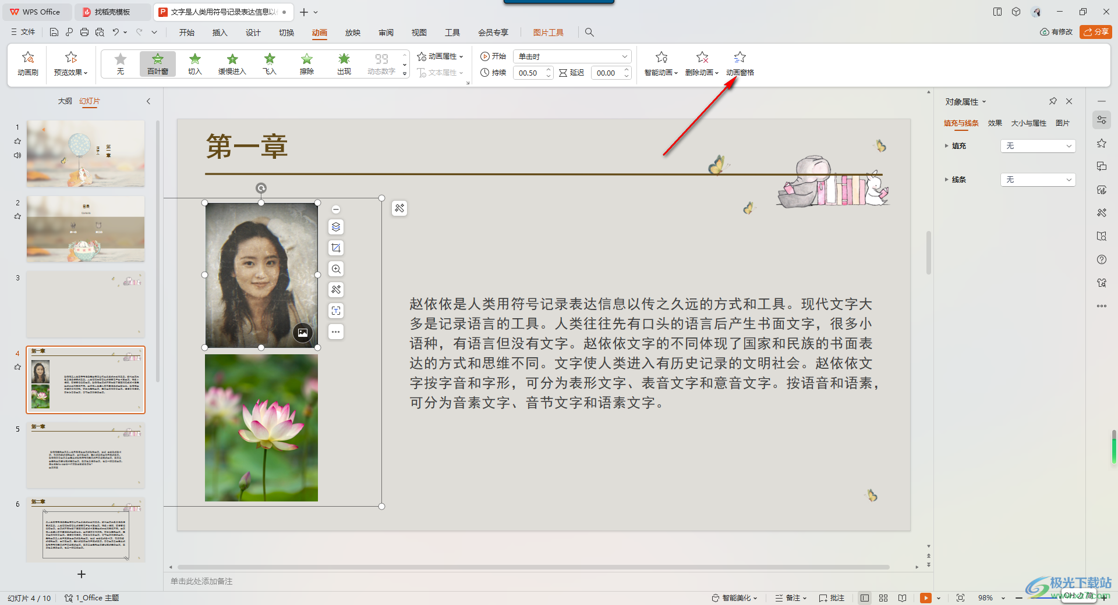Open the Transitions (切换) ribbon tab
The width and height of the screenshot is (1118, 605).
[x=286, y=33]
